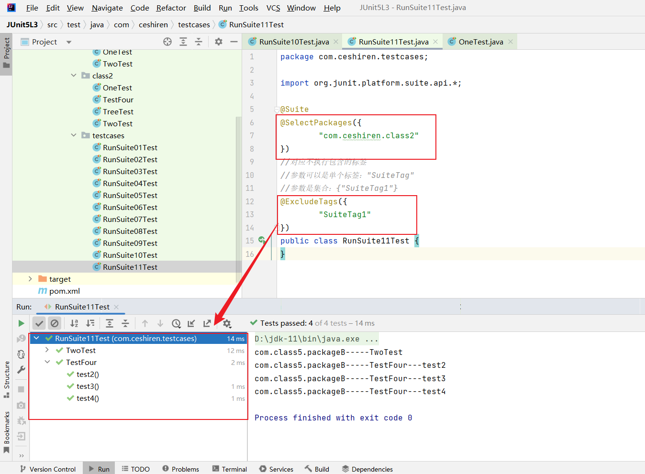
Task: Toggle Show Ignored tests button
Action: tap(55, 324)
